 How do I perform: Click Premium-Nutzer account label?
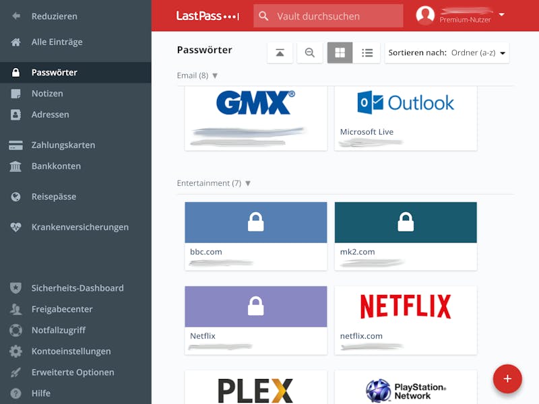point(465,20)
